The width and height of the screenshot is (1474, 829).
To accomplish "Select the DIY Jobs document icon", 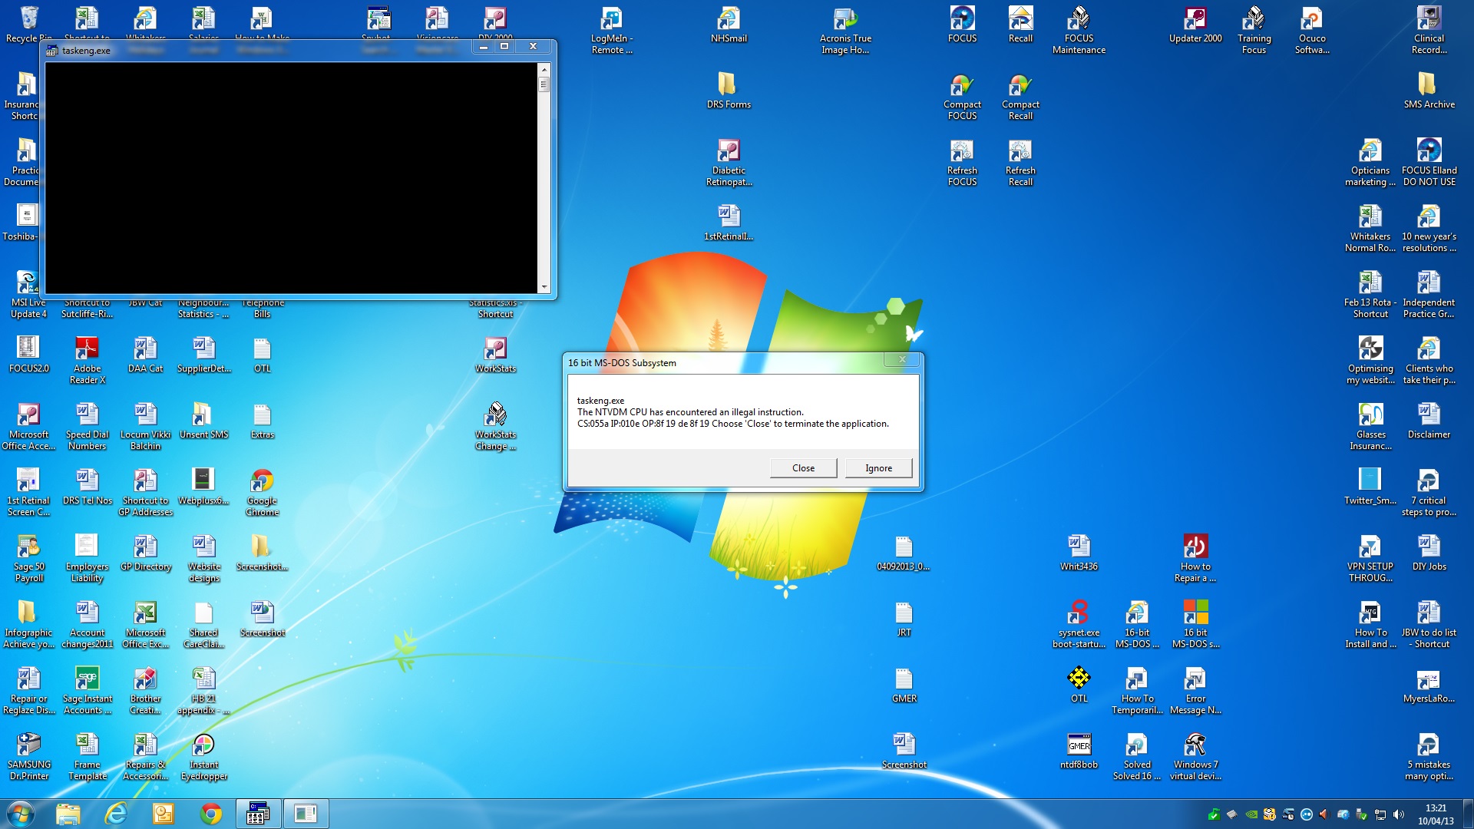I will point(1429,553).
